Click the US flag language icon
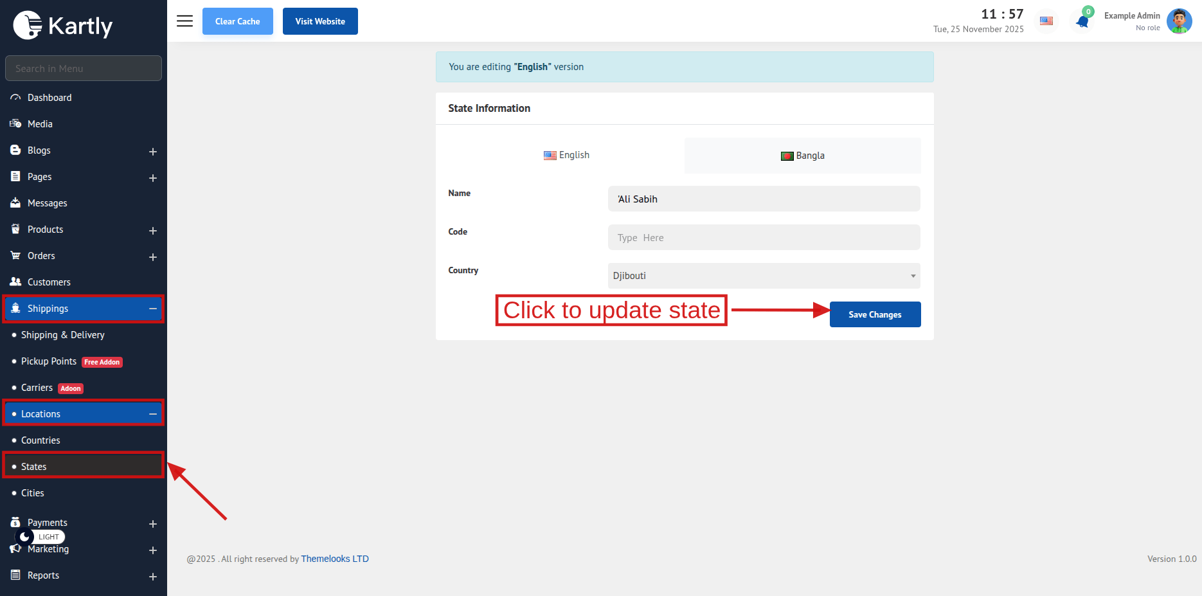Image resolution: width=1202 pixels, height=596 pixels. (x=1046, y=21)
